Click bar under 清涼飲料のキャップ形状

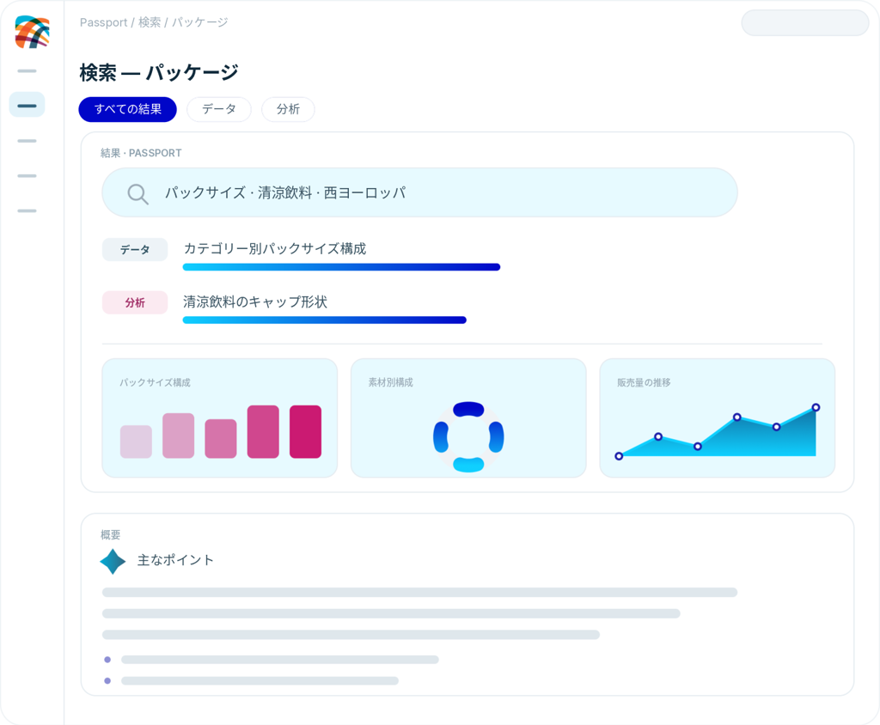pyautogui.click(x=324, y=320)
